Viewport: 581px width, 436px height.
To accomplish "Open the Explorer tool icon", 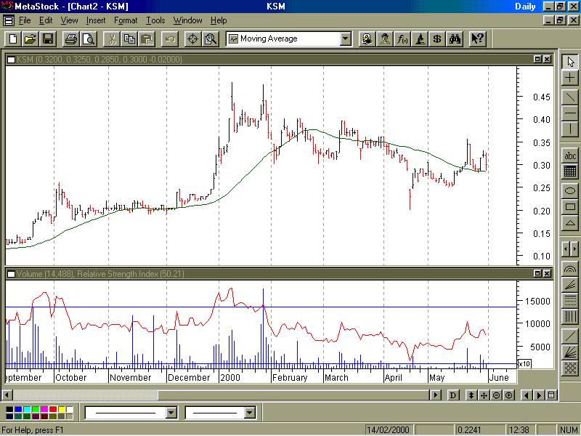I will (367, 39).
